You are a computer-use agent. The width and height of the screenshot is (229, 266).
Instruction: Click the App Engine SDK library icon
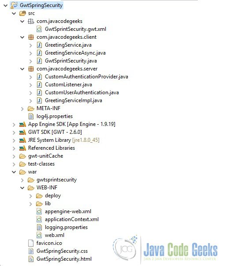tap(22, 124)
